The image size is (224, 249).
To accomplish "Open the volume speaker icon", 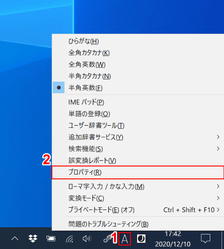I will [x=87, y=238].
